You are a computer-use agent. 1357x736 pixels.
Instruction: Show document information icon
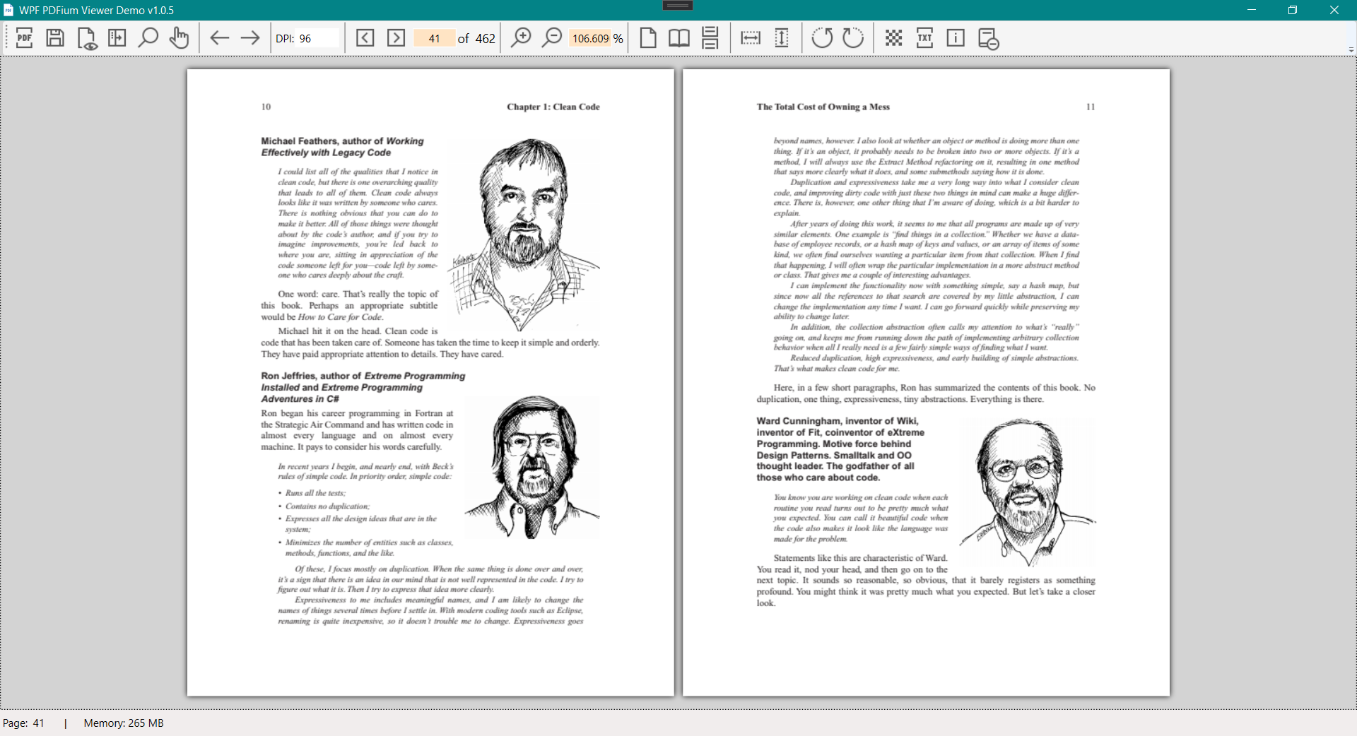pos(956,37)
